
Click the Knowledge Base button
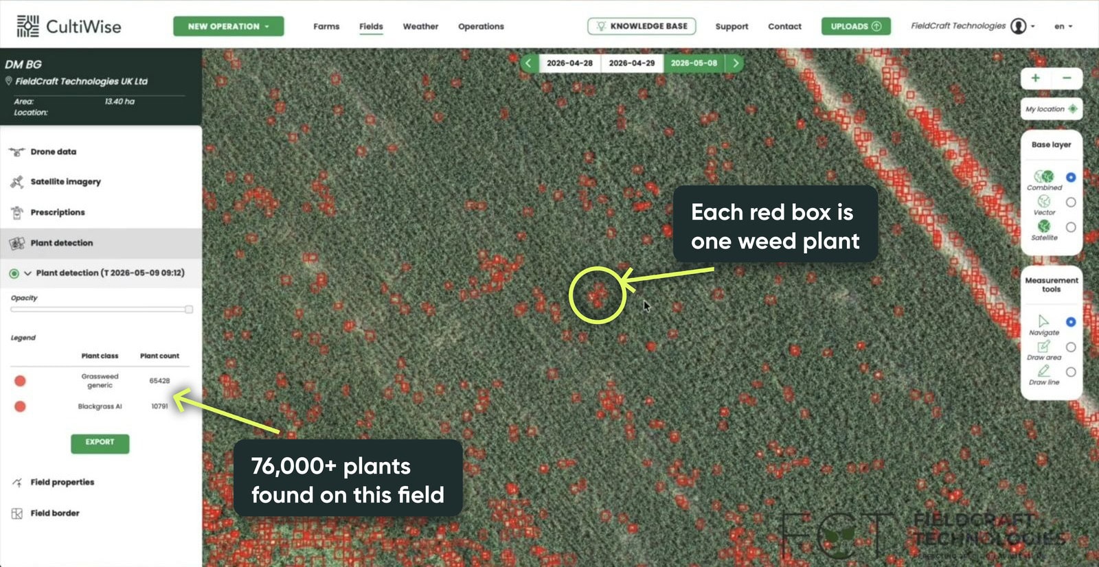point(642,26)
